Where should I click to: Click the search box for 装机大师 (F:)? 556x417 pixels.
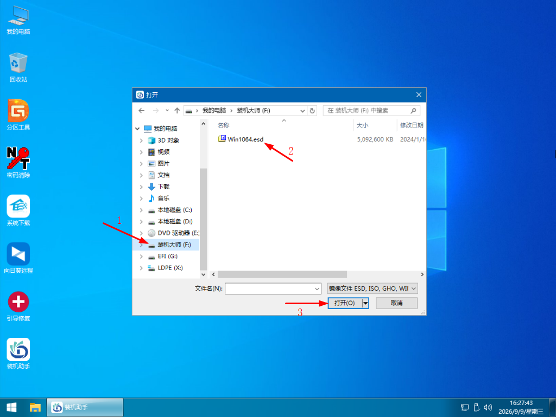371,111
